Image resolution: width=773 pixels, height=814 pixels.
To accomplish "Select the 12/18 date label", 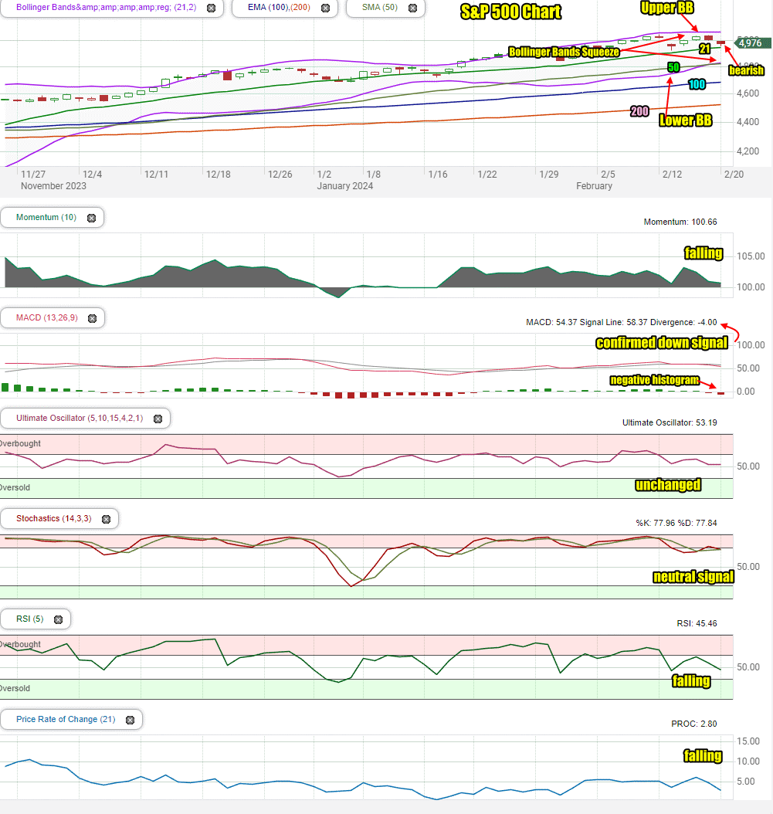I will 219,175.
